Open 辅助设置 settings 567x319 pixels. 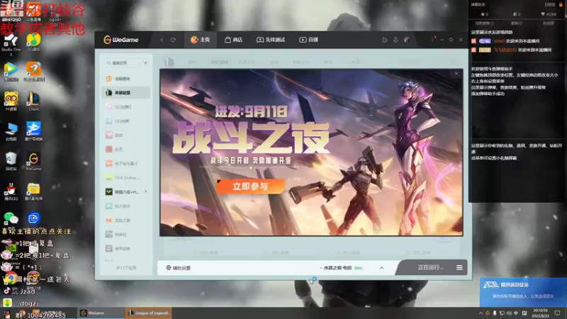179,268
